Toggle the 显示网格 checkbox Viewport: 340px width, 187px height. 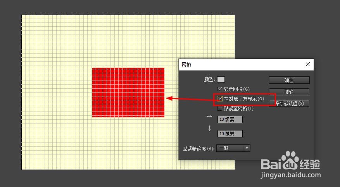[x=220, y=89]
